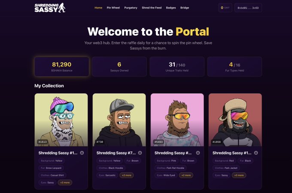Open the 0xbd01...3c6D wallet address menu
The image size is (292, 193).
[x=248, y=8]
